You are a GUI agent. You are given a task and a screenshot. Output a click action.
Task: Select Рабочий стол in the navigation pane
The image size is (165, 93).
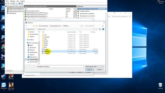(33, 57)
